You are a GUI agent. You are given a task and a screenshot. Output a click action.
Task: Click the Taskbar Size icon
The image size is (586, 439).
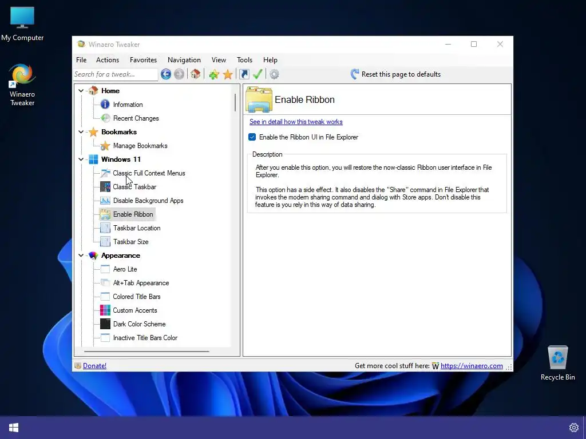[105, 242]
